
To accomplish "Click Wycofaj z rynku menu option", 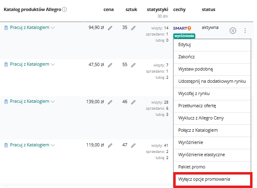I will coord(212,94).
